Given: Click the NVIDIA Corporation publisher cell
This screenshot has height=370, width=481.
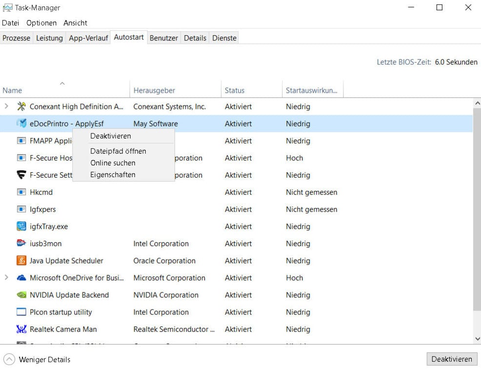Looking at the screenshot, I should pyautogui.click(x=166, y=295).
